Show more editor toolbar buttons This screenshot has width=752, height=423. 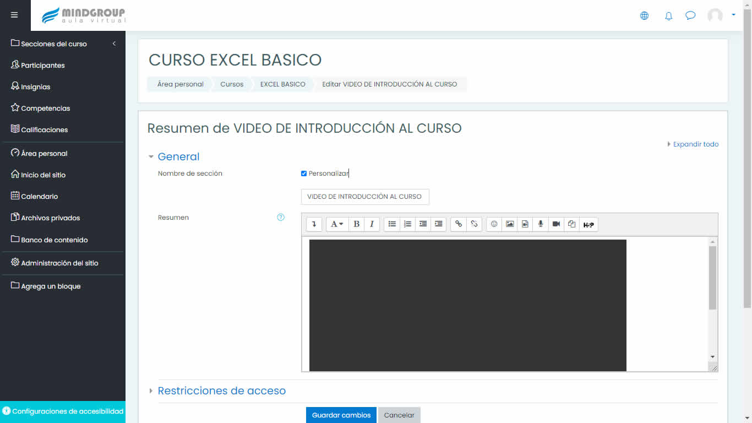(x=314, y=224)
